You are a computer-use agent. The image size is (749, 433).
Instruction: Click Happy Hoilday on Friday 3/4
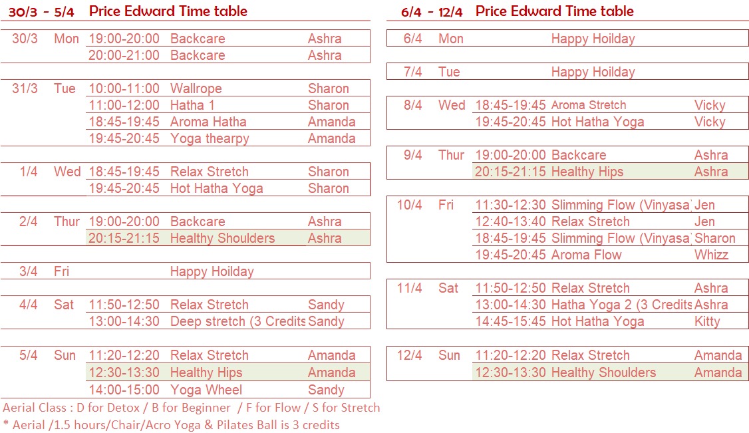[x=212, y=271]
